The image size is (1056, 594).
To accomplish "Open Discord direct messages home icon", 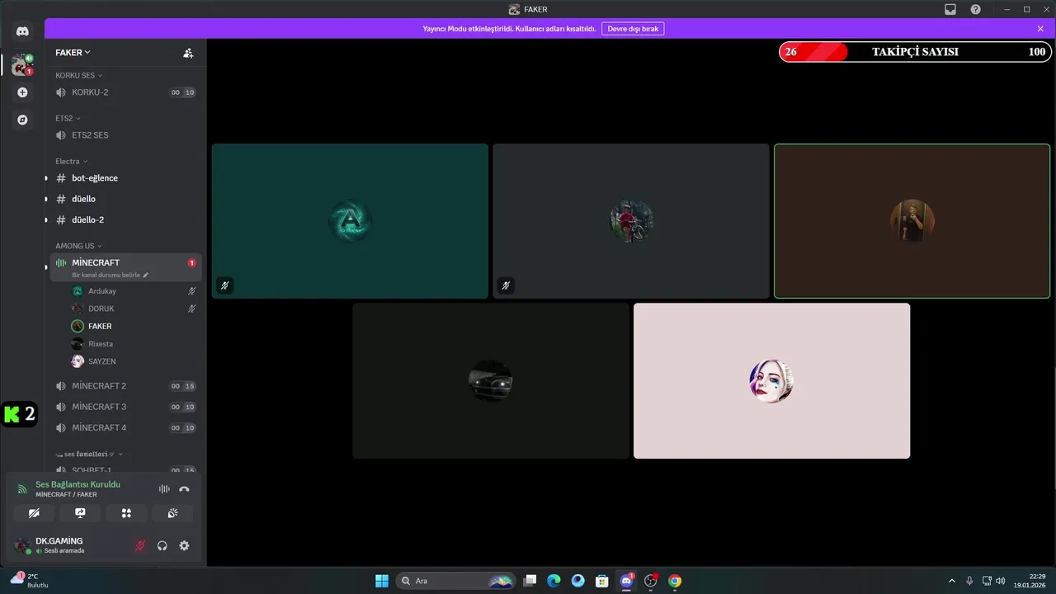I will click(22, 31).
